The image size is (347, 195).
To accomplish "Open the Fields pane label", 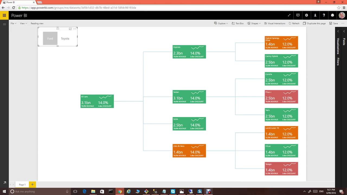I will (x=344, y=41).
